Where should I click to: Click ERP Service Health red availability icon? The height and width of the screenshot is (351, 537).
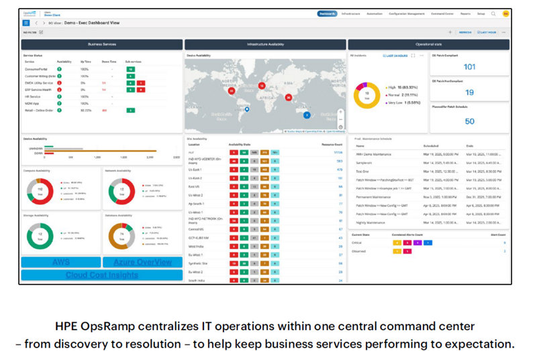click(59, 90)
